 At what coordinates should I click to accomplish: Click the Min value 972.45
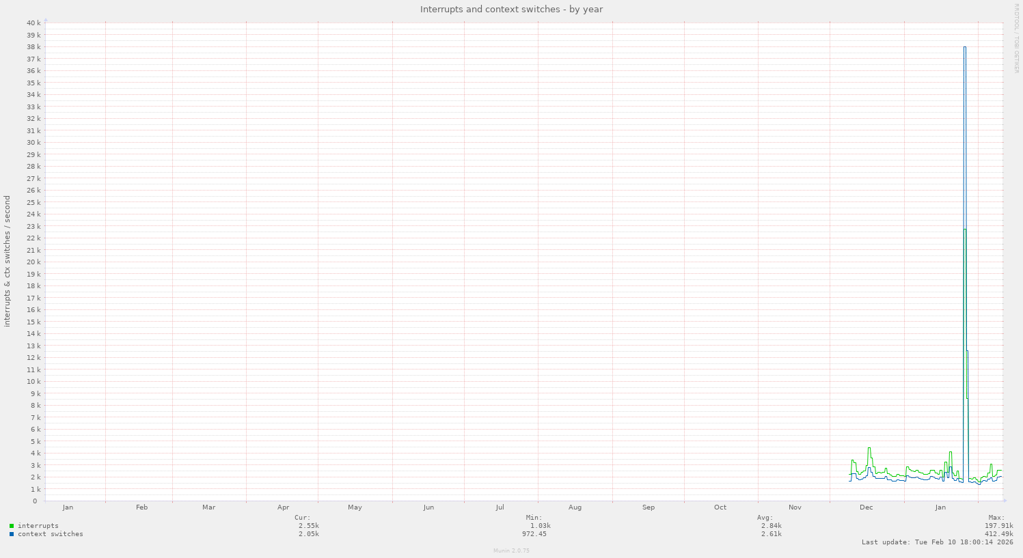(536, 533)
